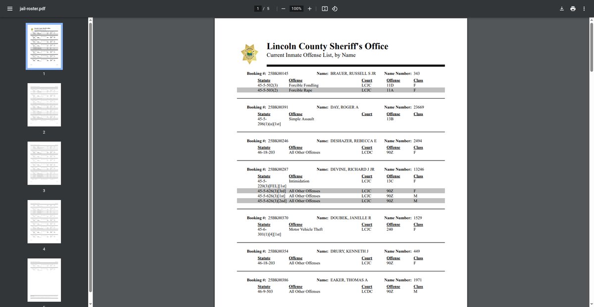Select the name DRURY, KENNETH J
The width and height of the screenshot is (594, 307).
349,252
